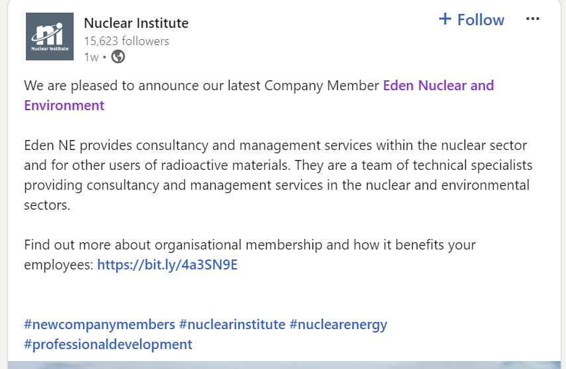Click the word 'sectors.' ending the description

click(x=46, y=205)
